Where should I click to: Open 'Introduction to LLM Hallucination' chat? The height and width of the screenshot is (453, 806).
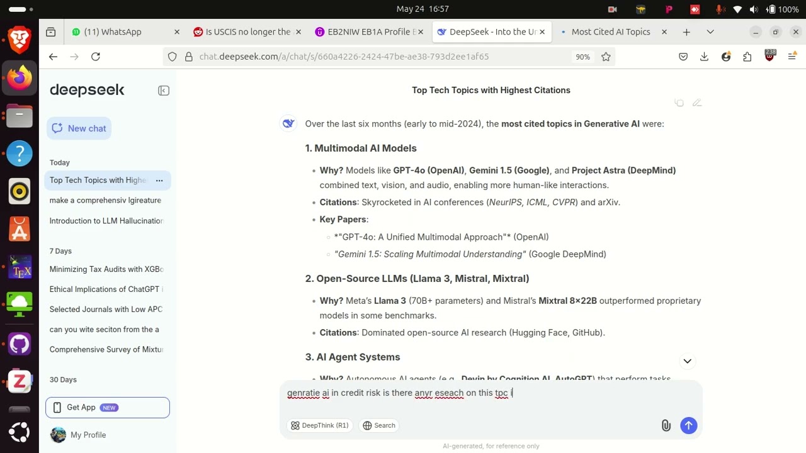click(106, 221)
